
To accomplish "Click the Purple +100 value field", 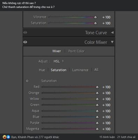I will point(106,123).
